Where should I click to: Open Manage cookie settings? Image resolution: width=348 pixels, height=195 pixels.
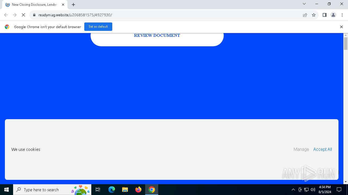coord(301,149)
